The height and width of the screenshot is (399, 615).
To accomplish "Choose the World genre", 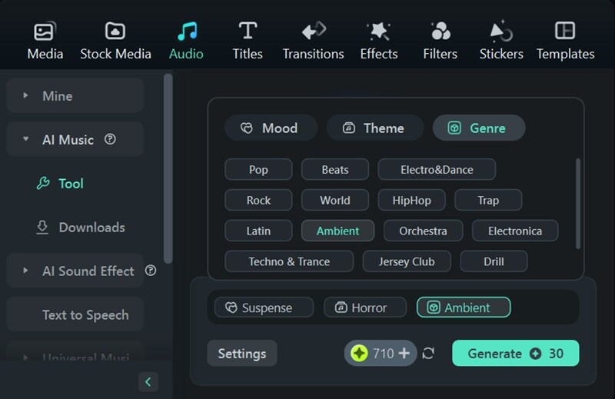I will point(335,200).
